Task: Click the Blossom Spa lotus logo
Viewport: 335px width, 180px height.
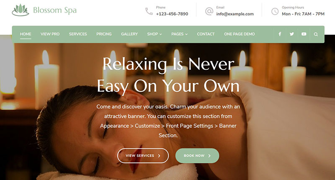Action: tap(20, 10)
